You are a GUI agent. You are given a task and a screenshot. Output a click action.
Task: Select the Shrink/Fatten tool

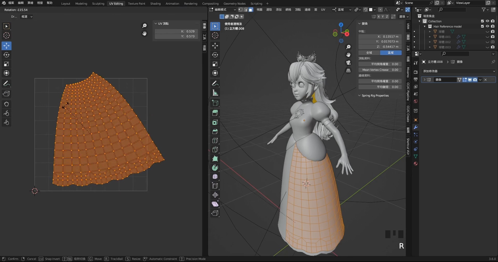215,195
